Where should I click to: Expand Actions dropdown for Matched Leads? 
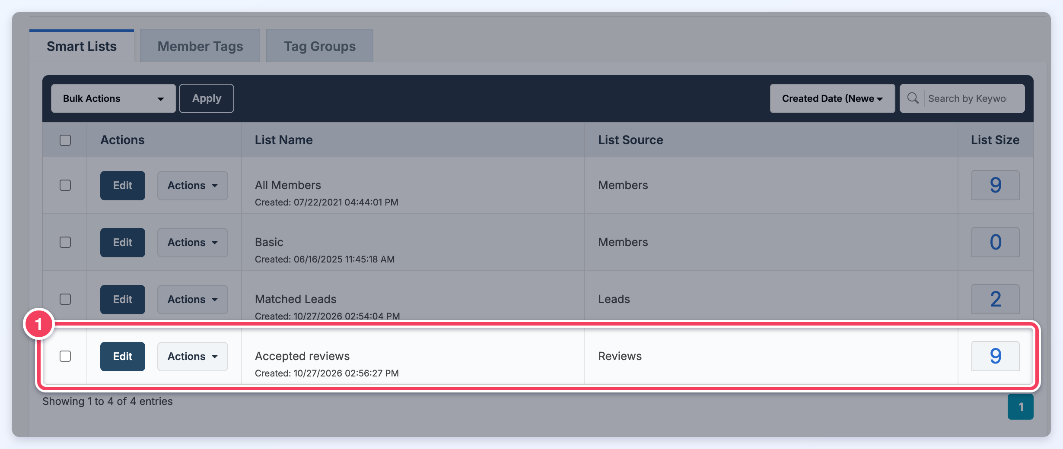point(192,299)
